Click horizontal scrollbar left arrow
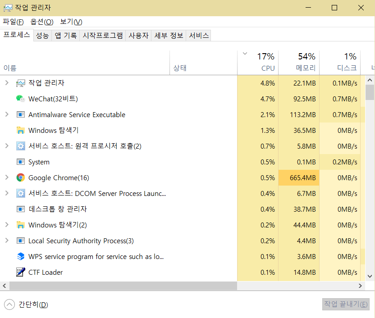The height and width of the screenshot is (318, 375). click(x=5, y=286)
